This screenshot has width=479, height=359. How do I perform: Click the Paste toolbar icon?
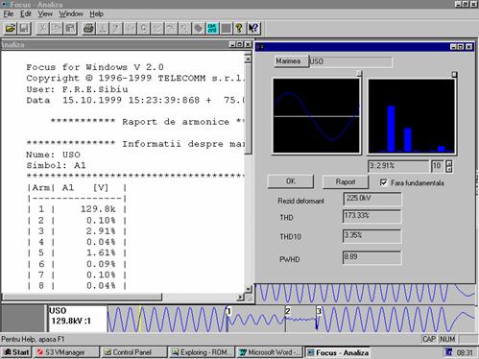70,29
